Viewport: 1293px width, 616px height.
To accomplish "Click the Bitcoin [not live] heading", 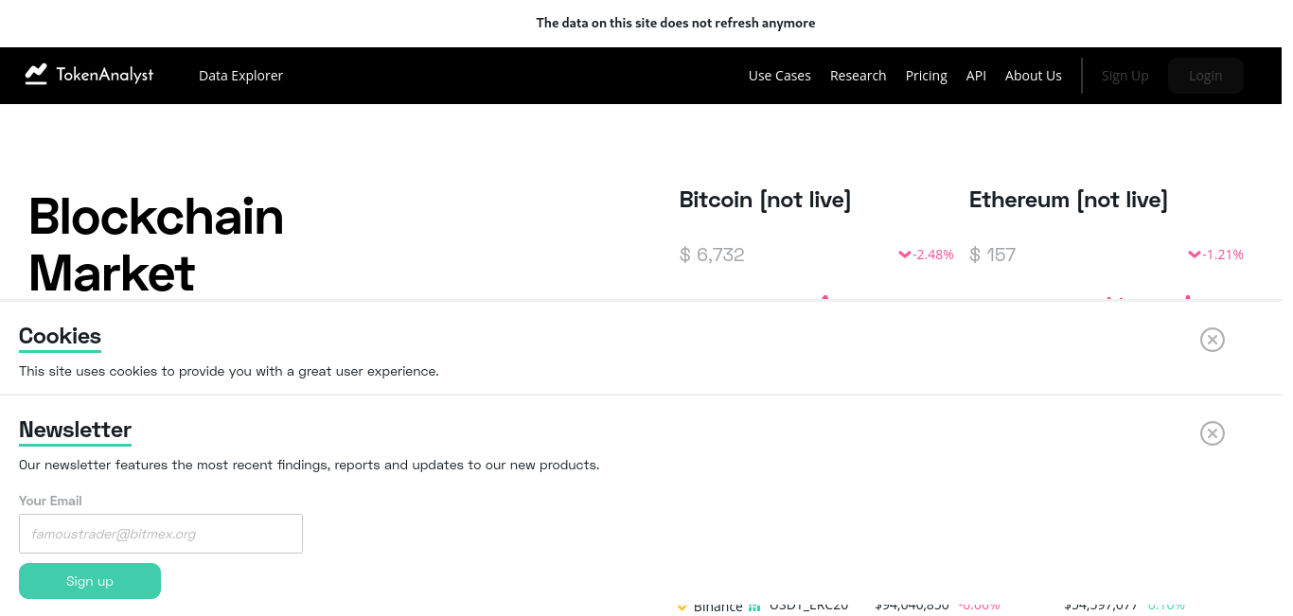I will point(765,200).
